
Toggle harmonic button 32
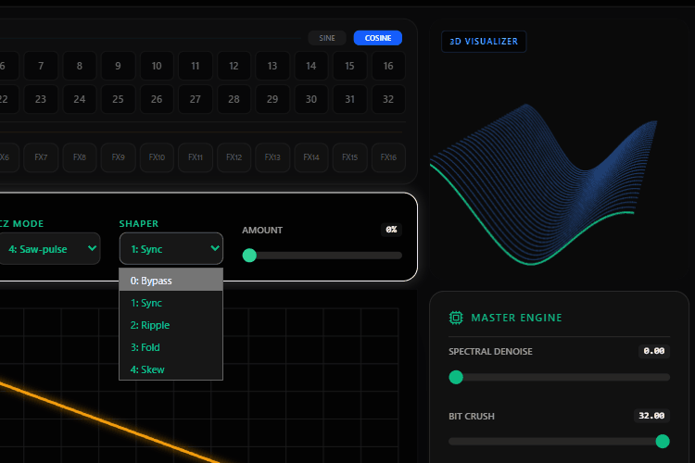click(388, 99)
